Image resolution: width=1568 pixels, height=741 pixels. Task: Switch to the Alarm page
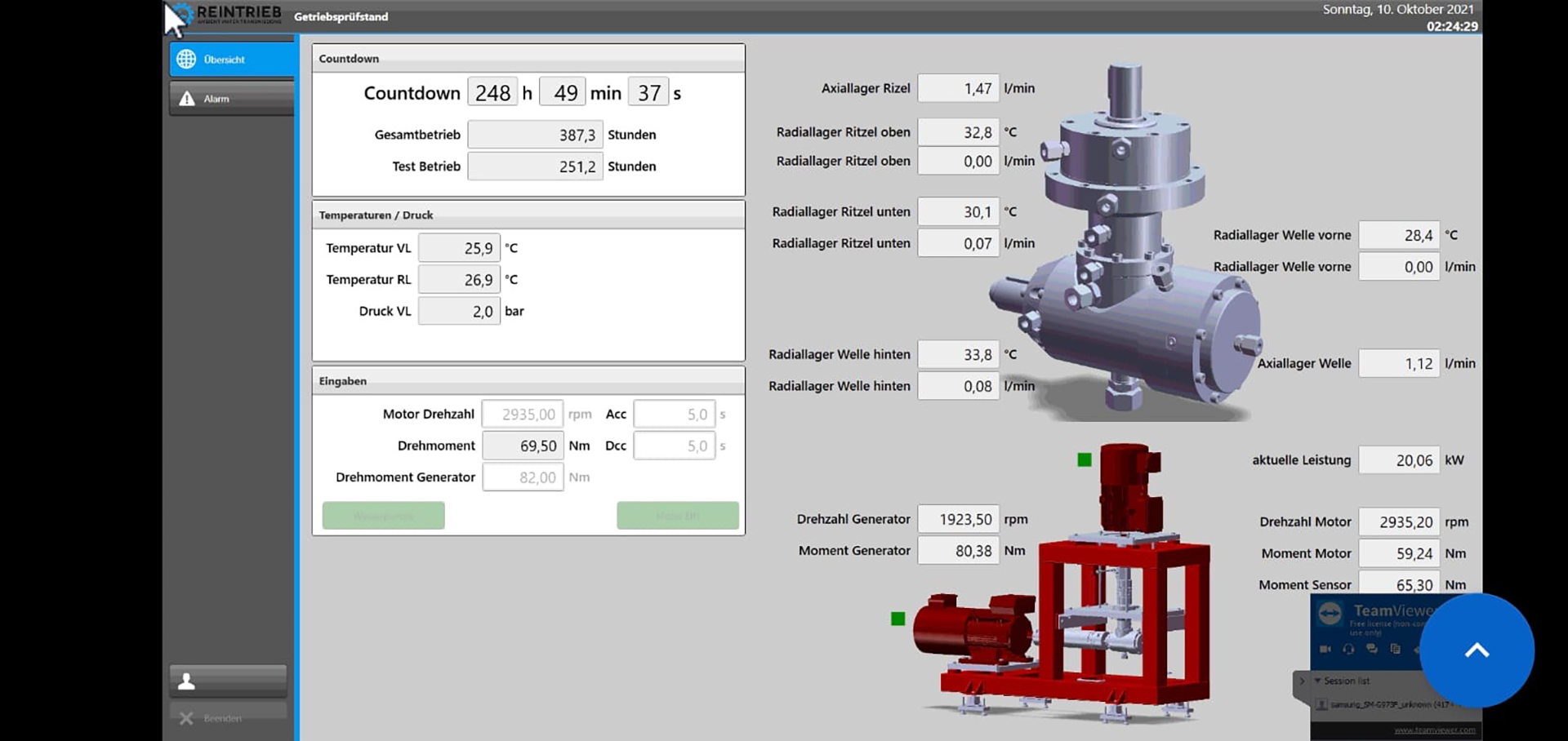(x=232, y=99)
